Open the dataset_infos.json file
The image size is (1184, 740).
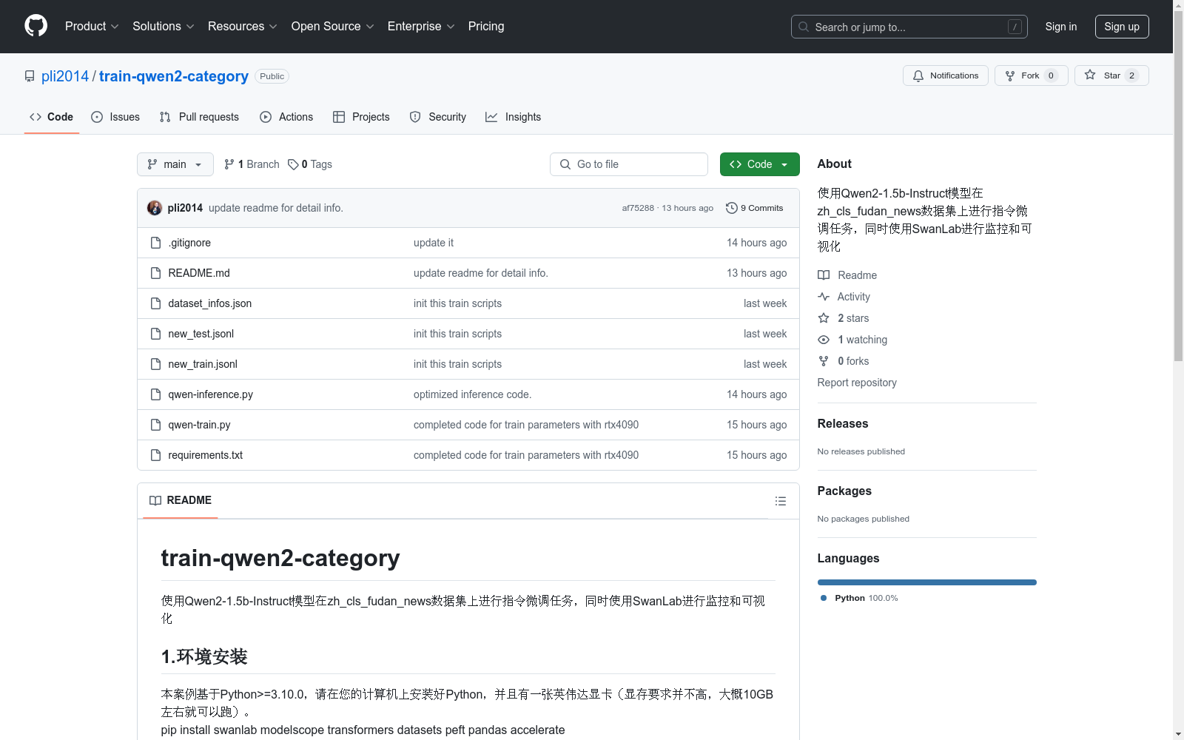[x=209, y=303]
